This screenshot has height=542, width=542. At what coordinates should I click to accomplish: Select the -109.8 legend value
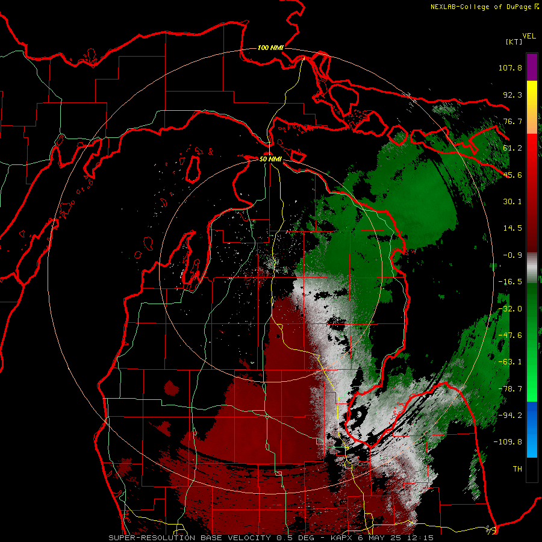tap(508, 442)
